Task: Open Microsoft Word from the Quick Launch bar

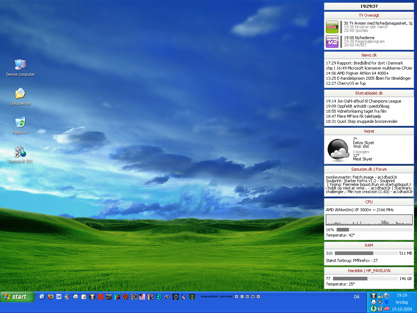Action: pos(59,296)
